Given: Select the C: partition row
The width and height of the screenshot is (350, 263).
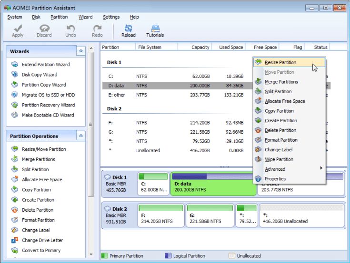Looking at the screenshot, I should pyautogui.click(x=178, y=77).
